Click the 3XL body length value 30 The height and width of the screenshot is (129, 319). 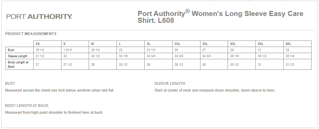tap(204, 65)
